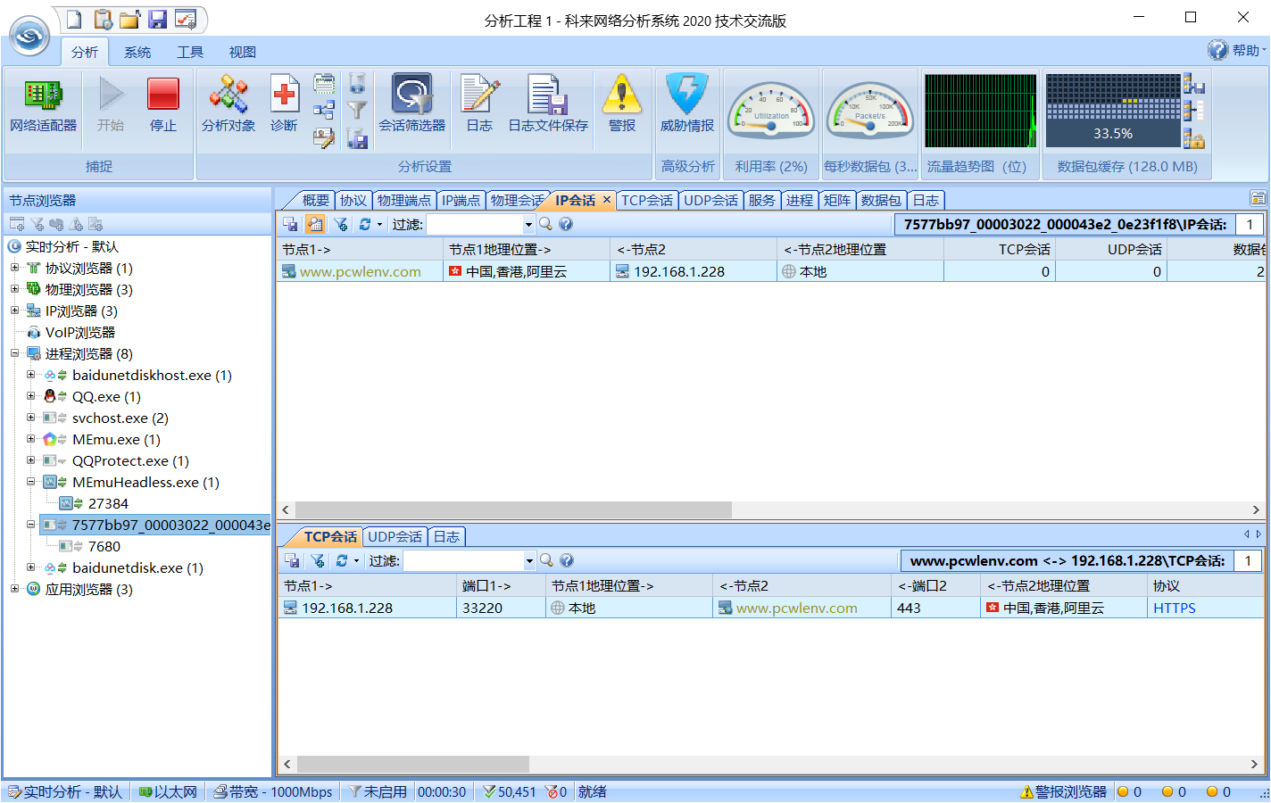This screenshot has width=1271, height=803.
Task: Expand the QQ.exe (1) process node
Action: tap(30, 396)
